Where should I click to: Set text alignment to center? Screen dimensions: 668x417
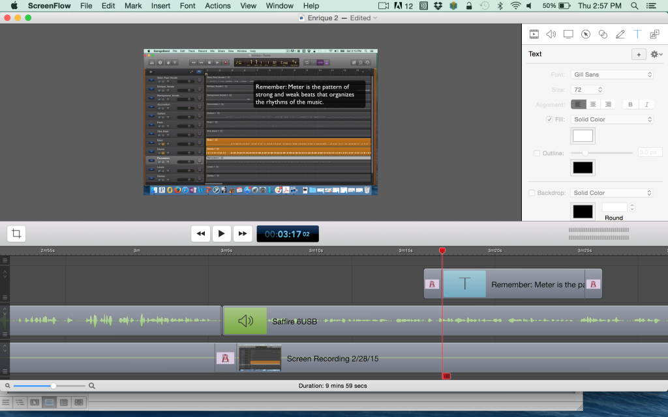click(x=593, y=104)
